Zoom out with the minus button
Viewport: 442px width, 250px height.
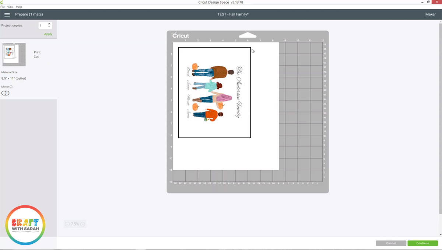(x=67, y=224)
